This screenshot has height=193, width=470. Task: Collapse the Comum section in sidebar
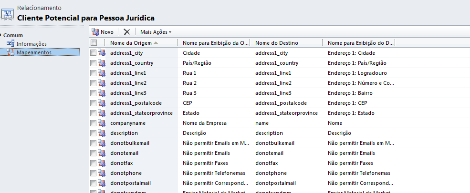coord(2,35)
